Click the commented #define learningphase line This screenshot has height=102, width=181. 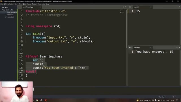coord(47,15)
